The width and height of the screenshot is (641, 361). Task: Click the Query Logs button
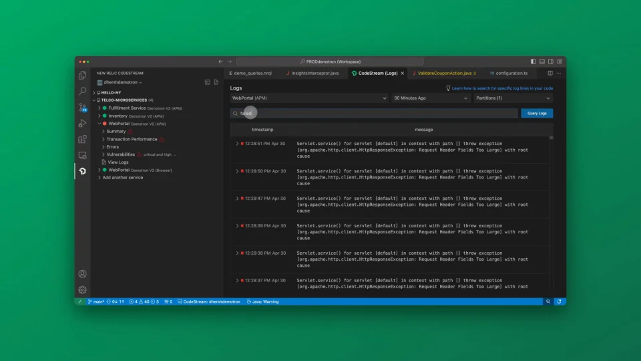(x=537, y=114)
